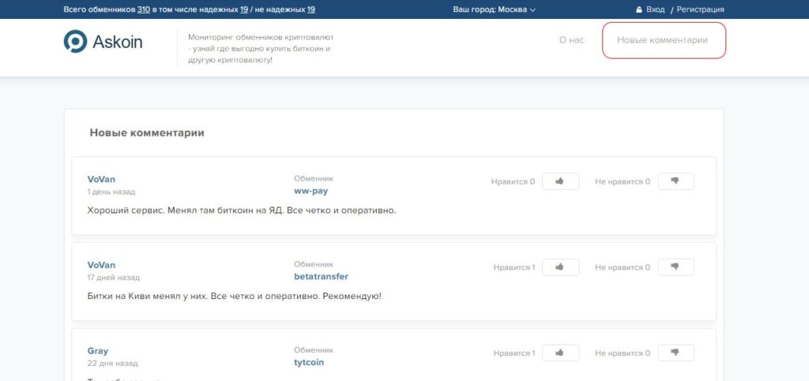Like VoVan's ww-pay comment with thumbs up

point(560,181)
